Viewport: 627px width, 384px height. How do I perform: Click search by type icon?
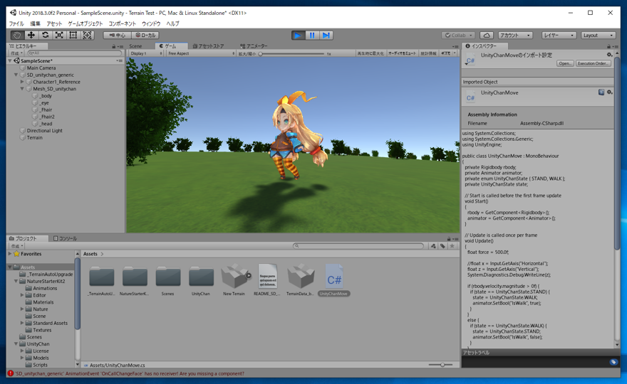pos(433,246)
